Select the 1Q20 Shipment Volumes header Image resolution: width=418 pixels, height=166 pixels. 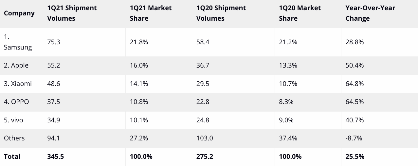(x=221, y=13)
